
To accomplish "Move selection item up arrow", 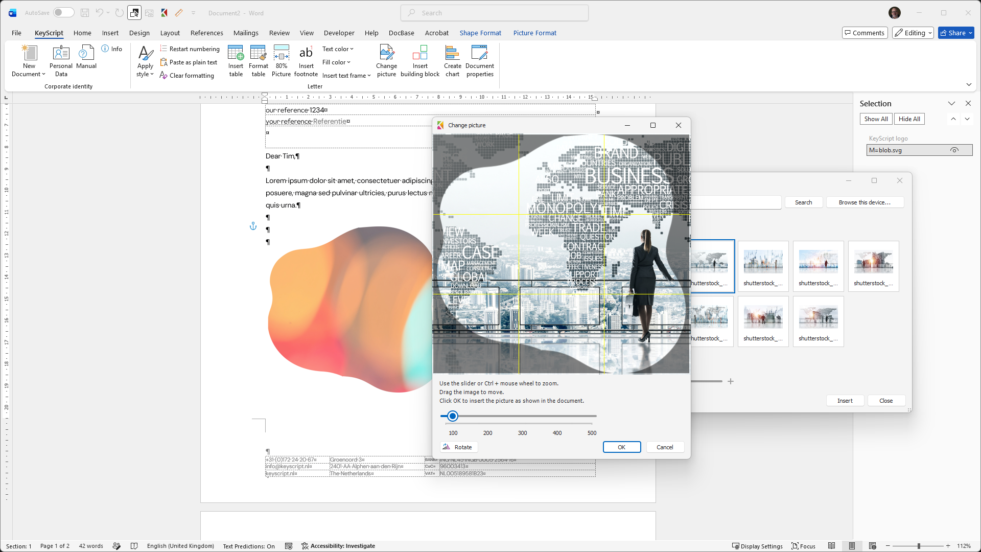I will tap(953, 119).
